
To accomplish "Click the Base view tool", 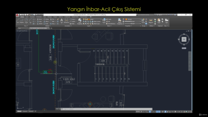I will (167, 21).
